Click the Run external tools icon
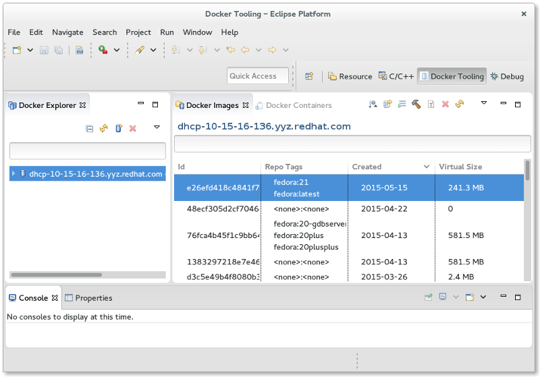Viewport: 540px width, 377px height. click(x=103, y=50)
